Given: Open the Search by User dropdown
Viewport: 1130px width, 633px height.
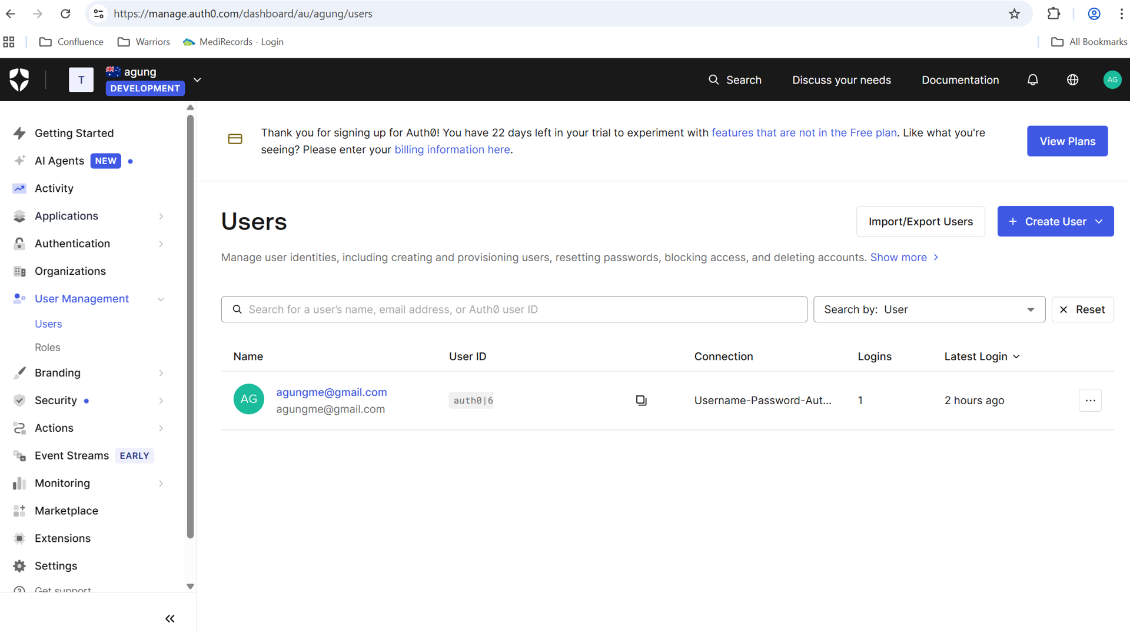Looking at the screenshot, I should pyautogui.click(x=929, y=309).
